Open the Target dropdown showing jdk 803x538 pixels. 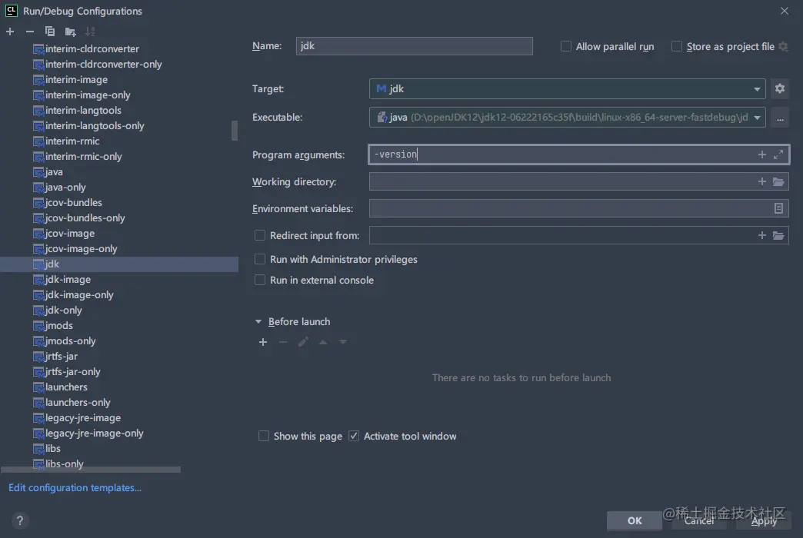567,88
